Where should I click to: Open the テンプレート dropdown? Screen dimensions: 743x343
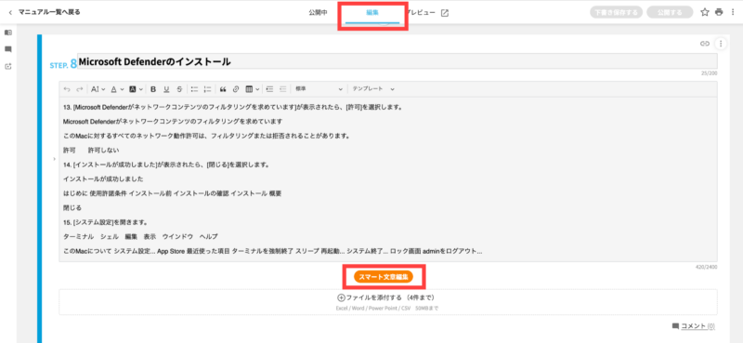click(373, 89)
